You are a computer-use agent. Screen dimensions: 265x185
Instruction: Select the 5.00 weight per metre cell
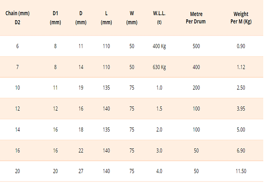pyautogui.click(x=241, y=130)
